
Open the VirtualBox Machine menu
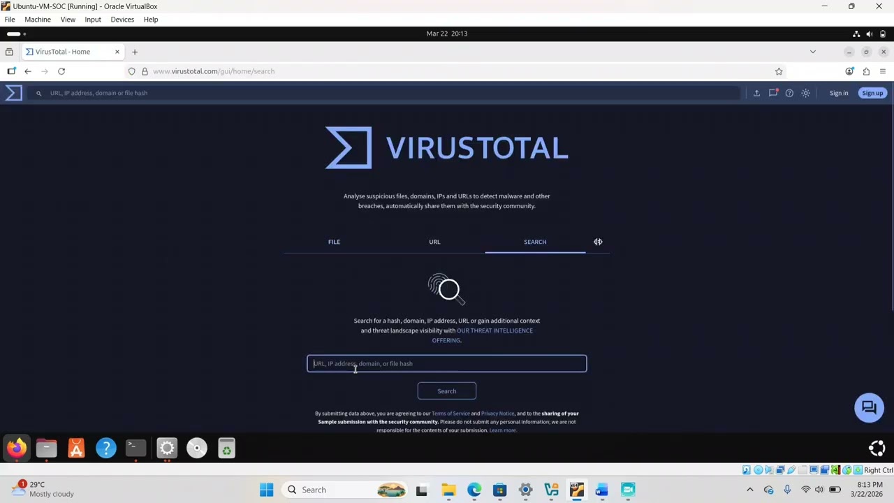click(x=38, y=20)
